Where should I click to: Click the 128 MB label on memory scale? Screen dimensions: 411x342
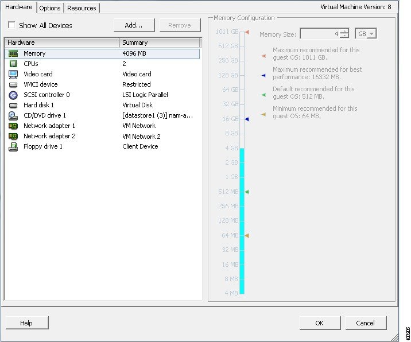(x=228, y=221)
